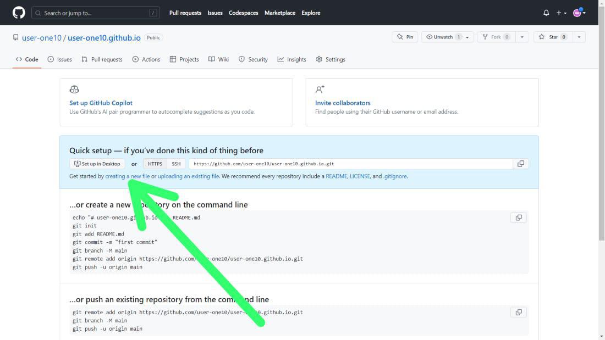Click Pull requests in the top navigation

185,13
